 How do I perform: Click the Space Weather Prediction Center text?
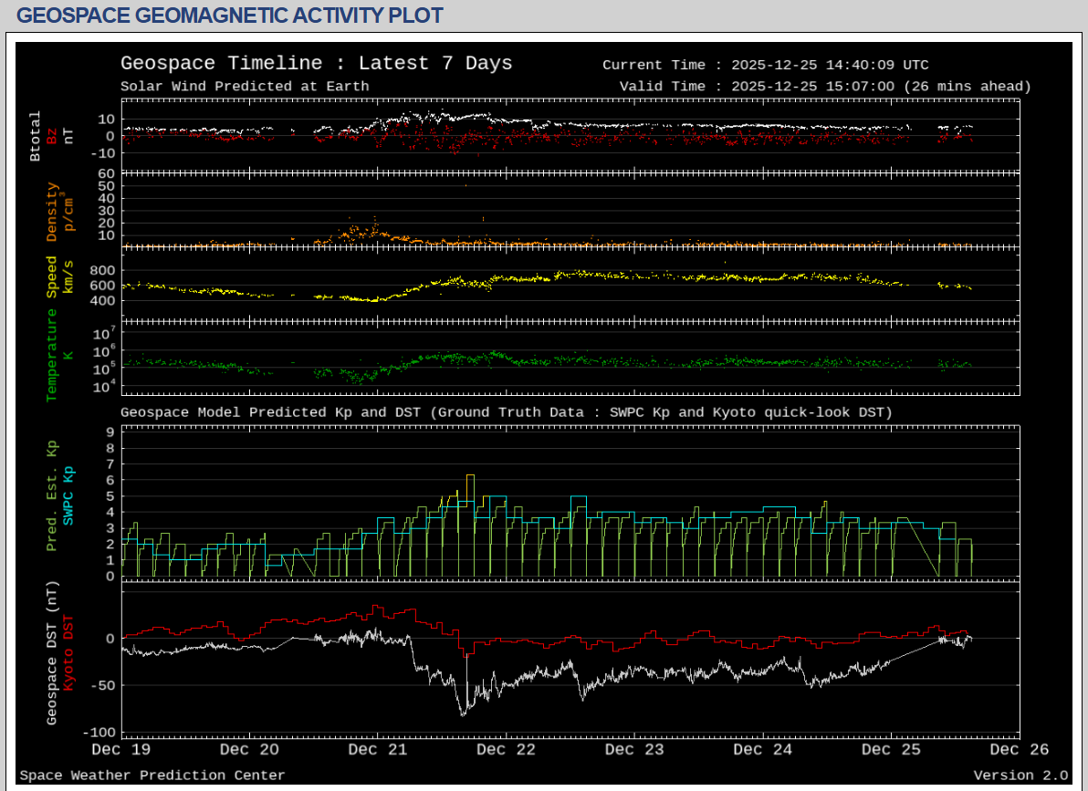coord(152,775)
